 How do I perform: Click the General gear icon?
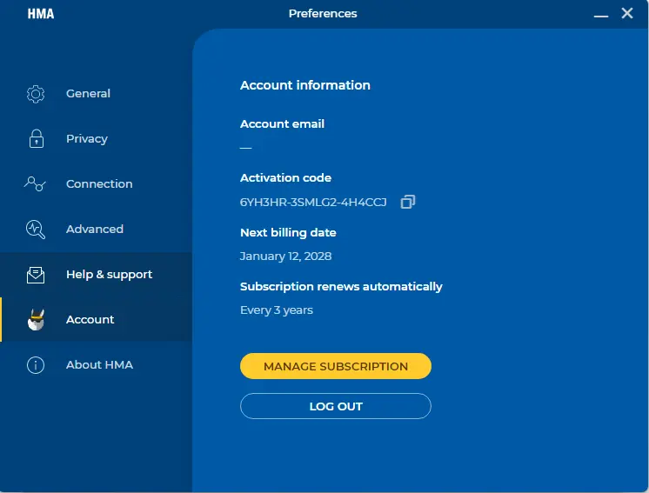coord(36,94)
